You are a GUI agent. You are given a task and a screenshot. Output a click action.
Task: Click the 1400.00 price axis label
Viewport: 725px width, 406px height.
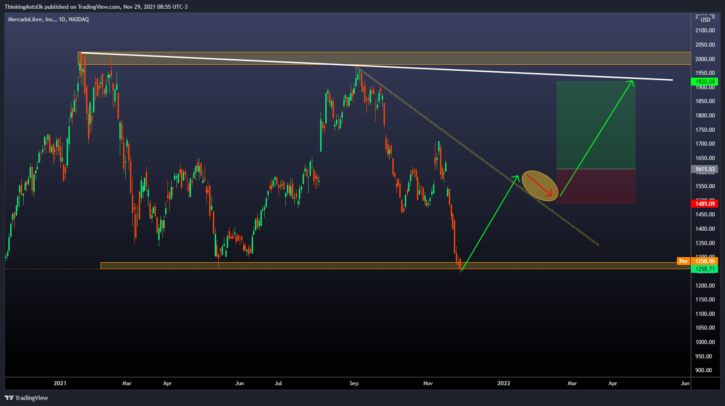(705, 229)
